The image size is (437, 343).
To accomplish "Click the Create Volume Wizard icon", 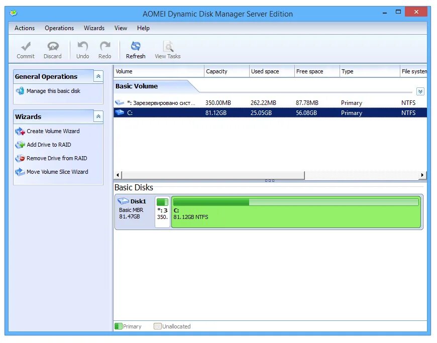I will click(20, 131).
